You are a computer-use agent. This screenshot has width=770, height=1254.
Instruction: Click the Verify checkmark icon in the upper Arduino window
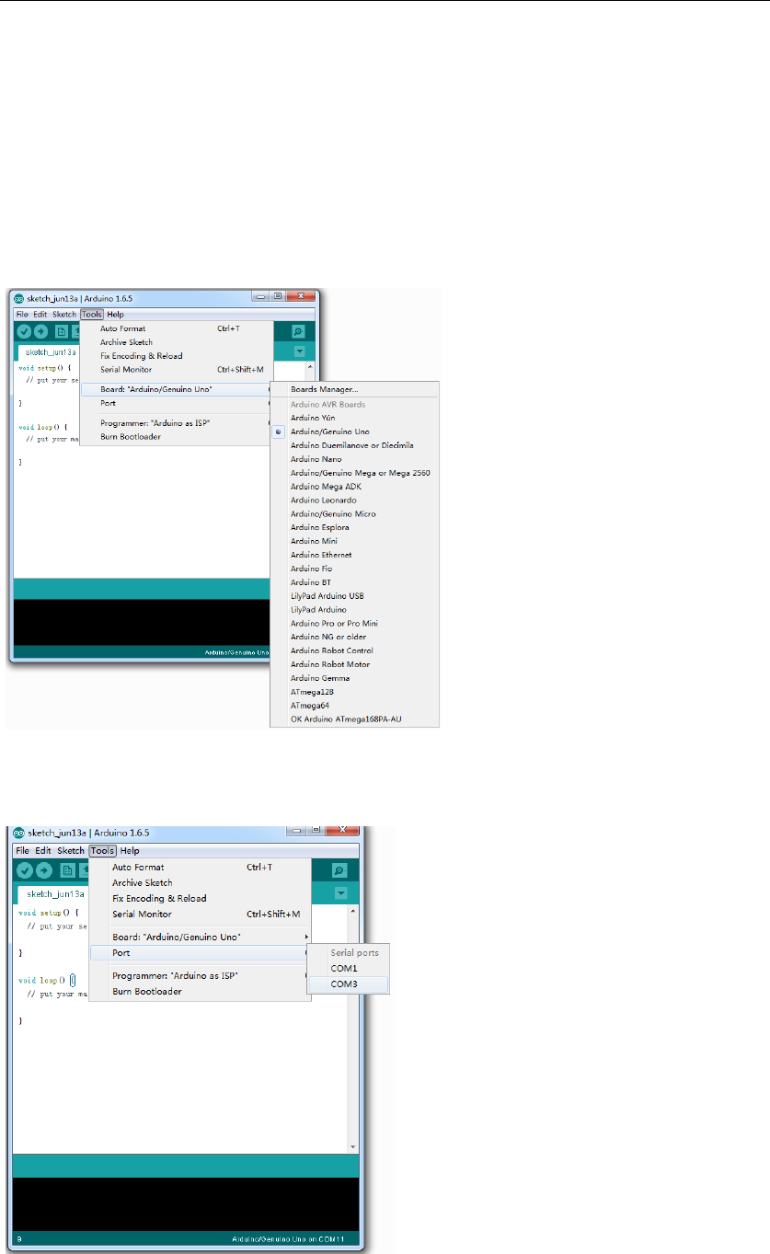coord(24,332)
